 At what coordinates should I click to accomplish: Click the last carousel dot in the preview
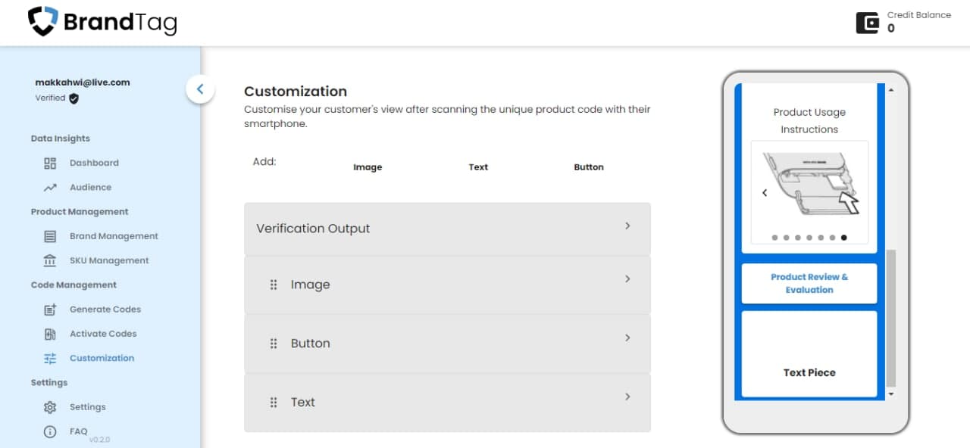tap(843, 238)
